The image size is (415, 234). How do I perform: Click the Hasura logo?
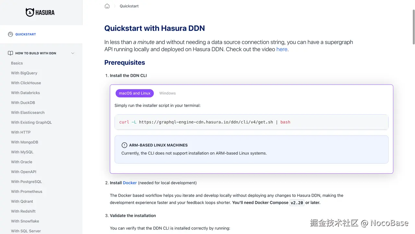coord(40,12)
